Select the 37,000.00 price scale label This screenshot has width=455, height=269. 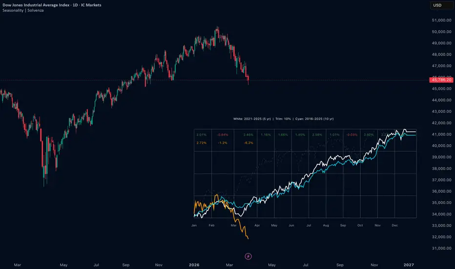pos(442,179)
